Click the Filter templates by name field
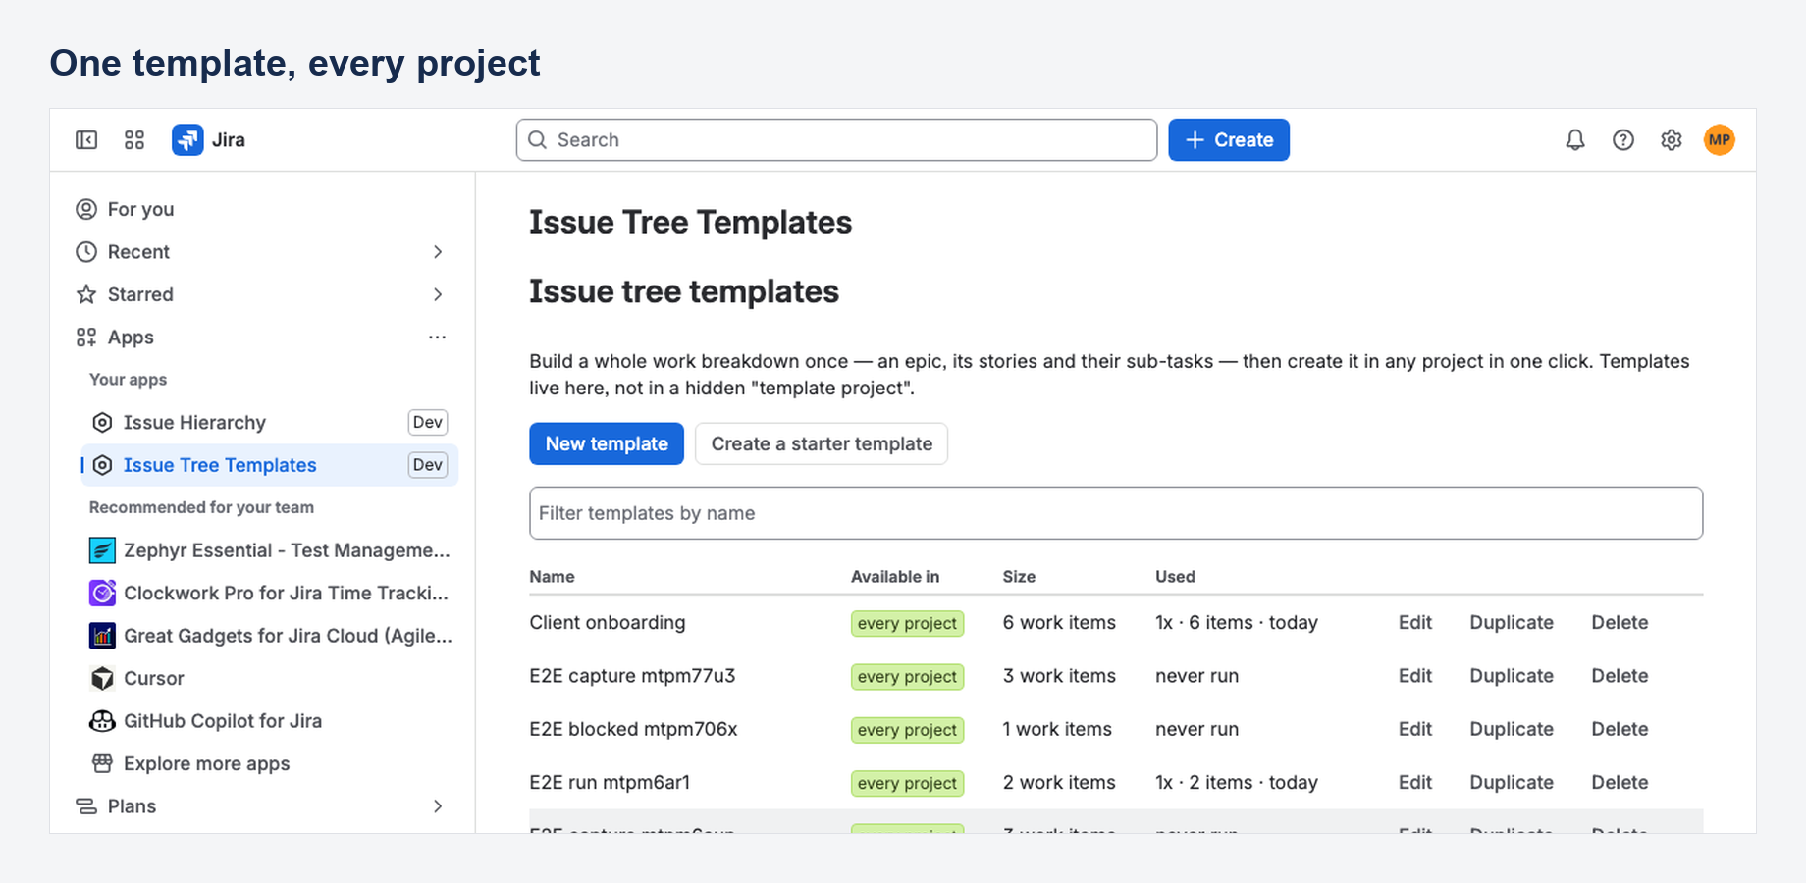 pos(1116,513)
